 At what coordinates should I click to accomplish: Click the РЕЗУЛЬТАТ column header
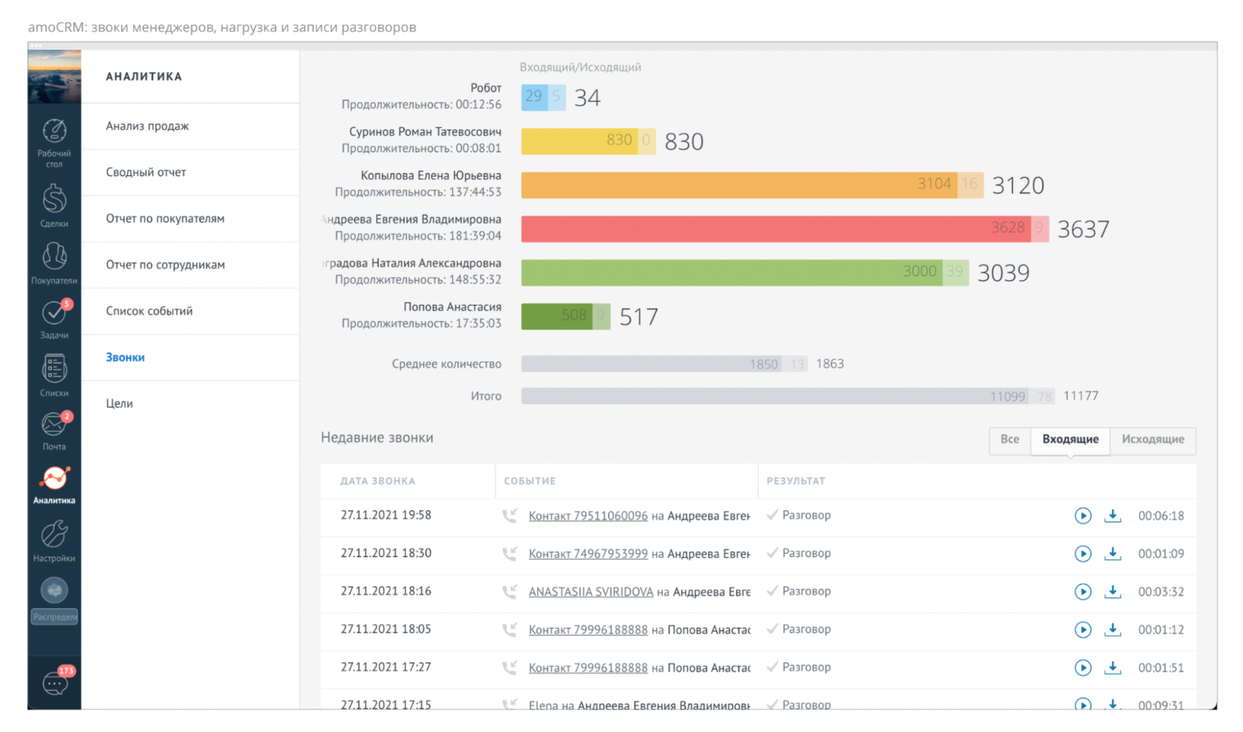click(x=795, y=481)
